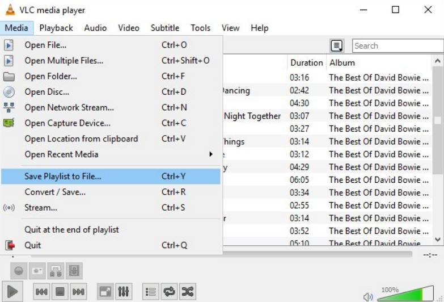Viewport: 444px width, 302px height.
Task: Toggle A-B loop button
Action: (x=56, y=271)
